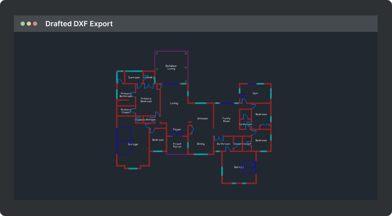This screenshot has height=216, width=392.
Task: Click the Foyer double door symbol
Action: click(177, 134)
